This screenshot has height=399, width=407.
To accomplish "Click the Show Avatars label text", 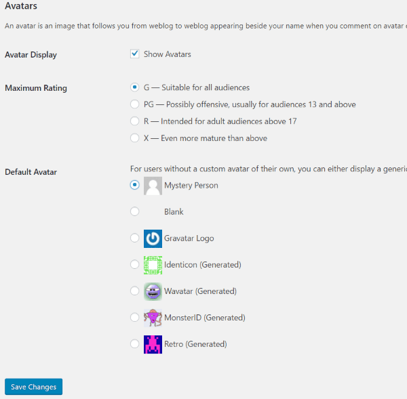I will pyautogui.click(x=167, y=54).
